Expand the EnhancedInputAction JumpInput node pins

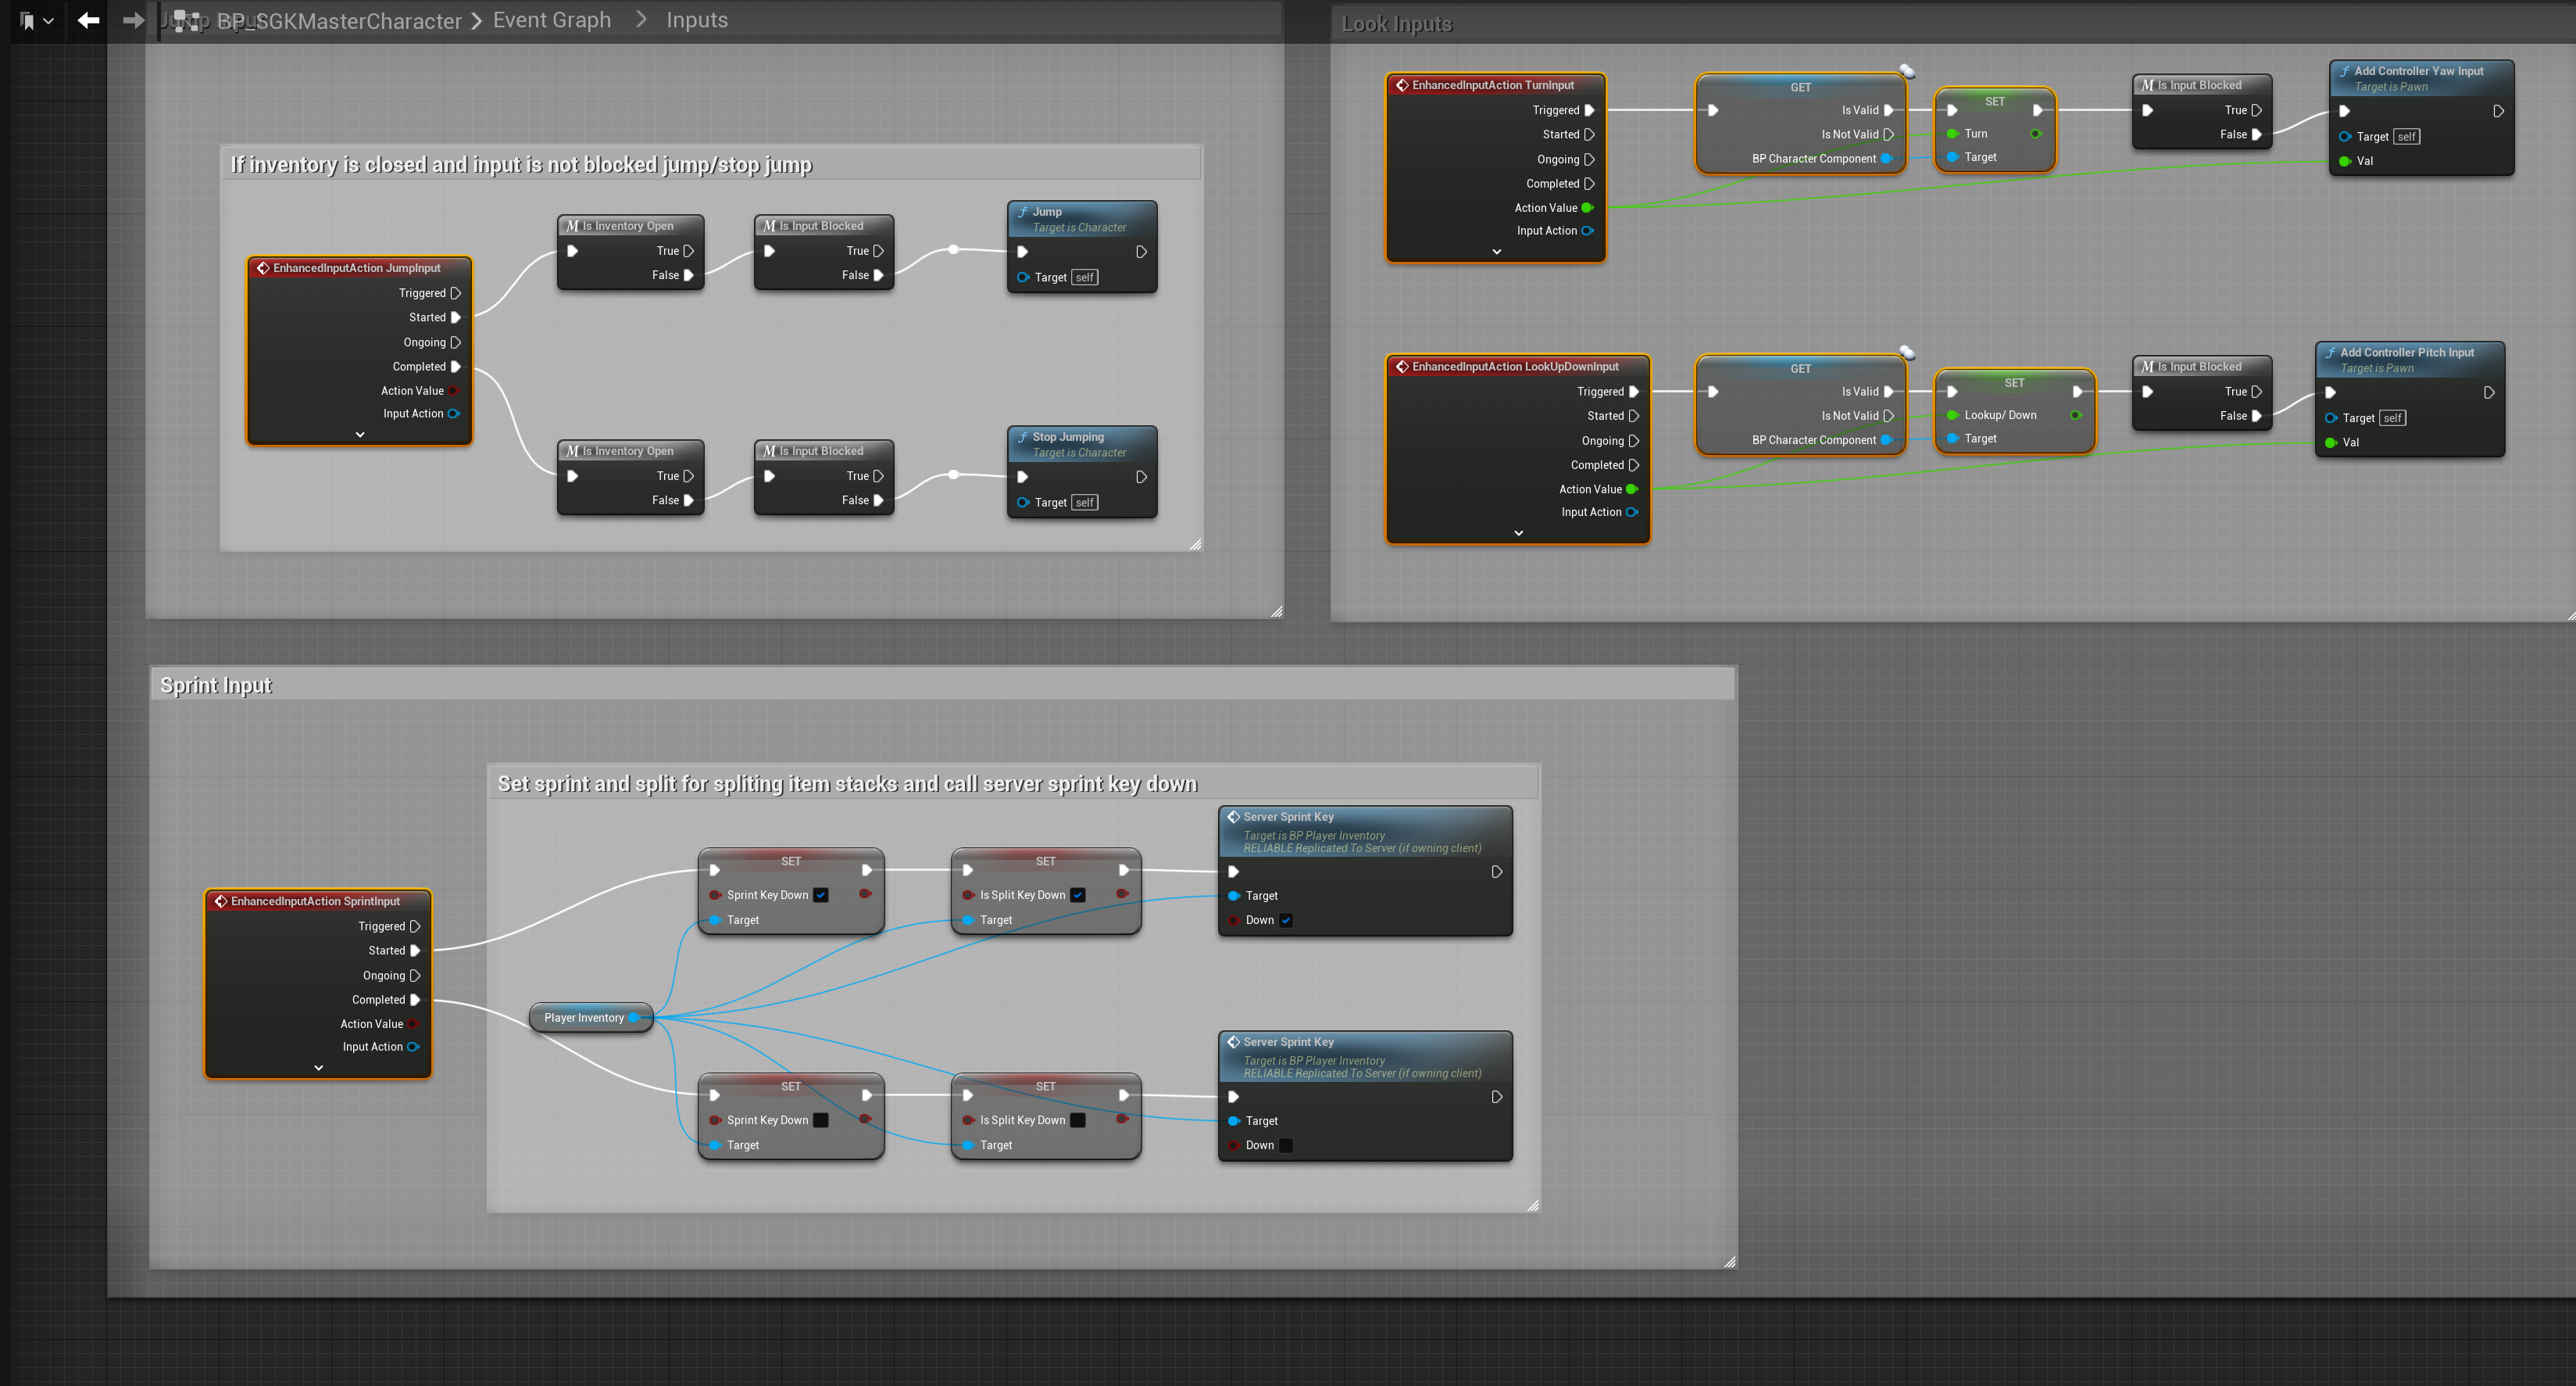[360, 435]
